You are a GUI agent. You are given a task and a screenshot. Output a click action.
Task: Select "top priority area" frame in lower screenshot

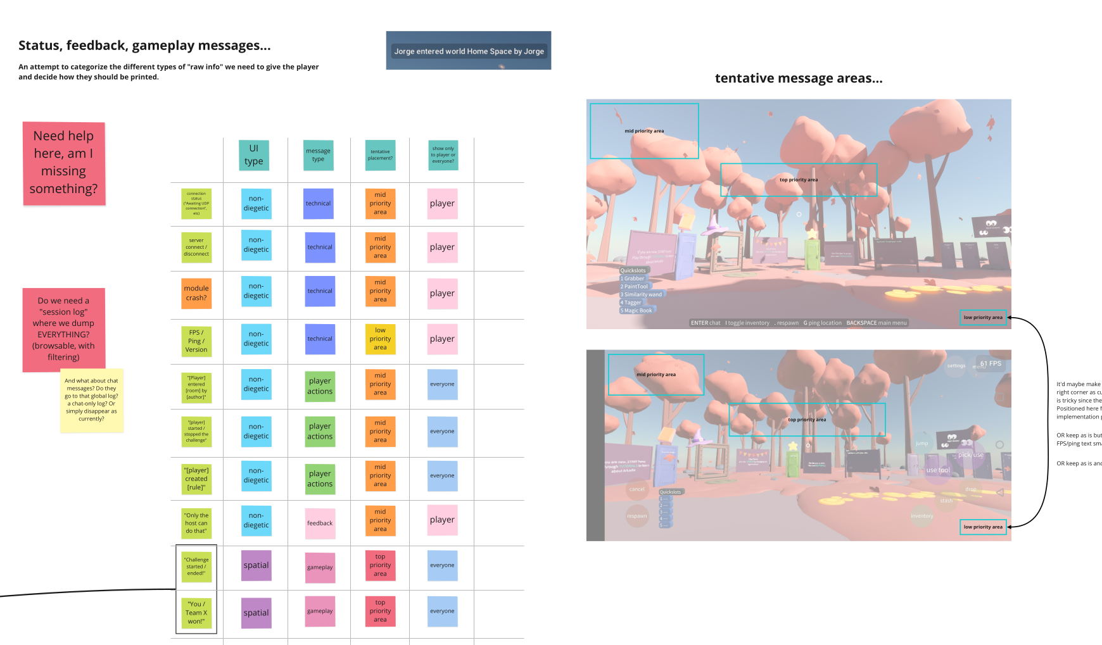(x=807, y=420)
